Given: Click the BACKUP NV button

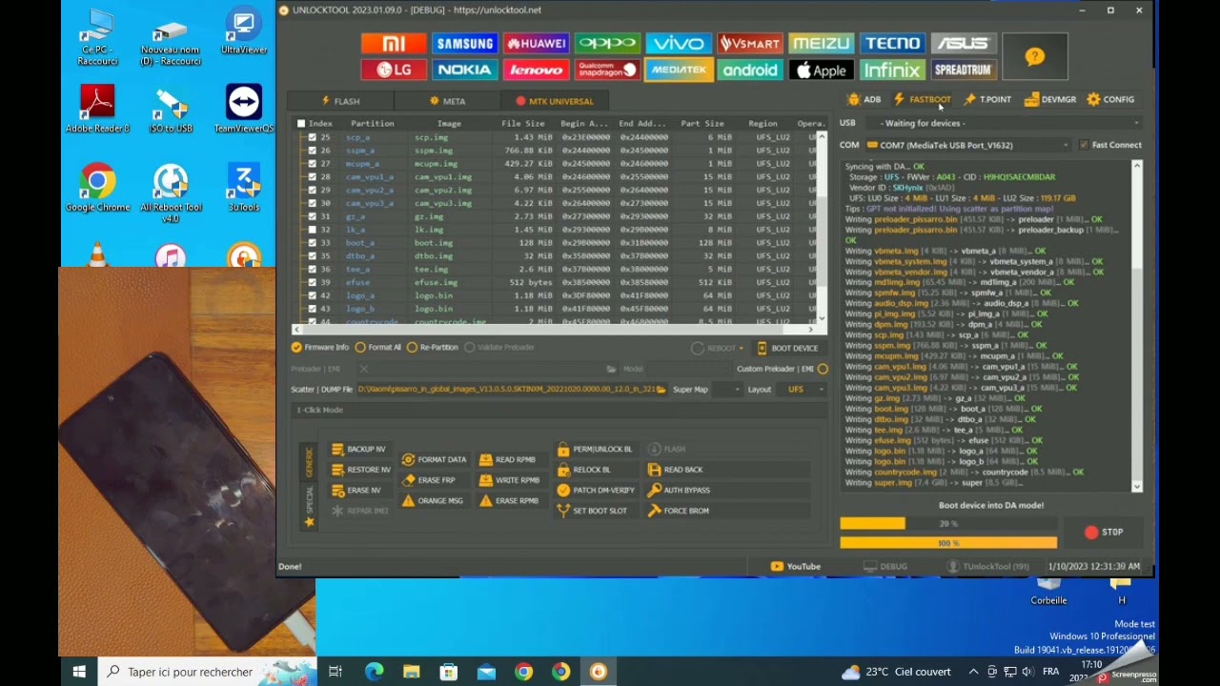Looking at the screenshot, I should 358,450.
